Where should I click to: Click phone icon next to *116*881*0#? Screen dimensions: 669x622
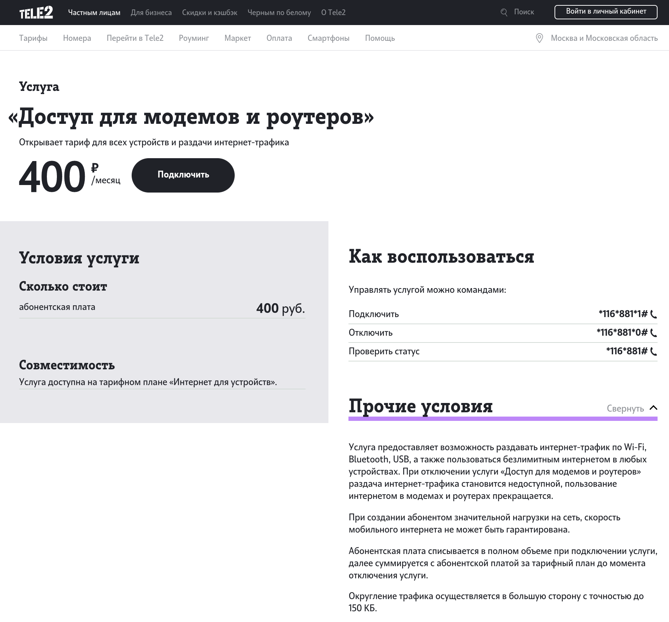click(x=654, y=333)
